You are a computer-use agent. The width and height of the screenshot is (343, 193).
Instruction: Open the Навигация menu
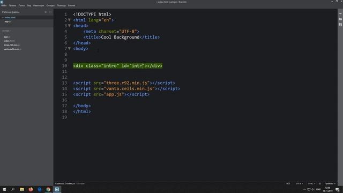coord(39,5)
